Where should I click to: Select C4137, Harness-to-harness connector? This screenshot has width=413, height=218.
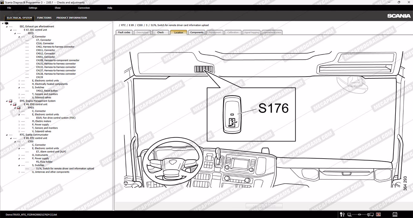[56, 70]
